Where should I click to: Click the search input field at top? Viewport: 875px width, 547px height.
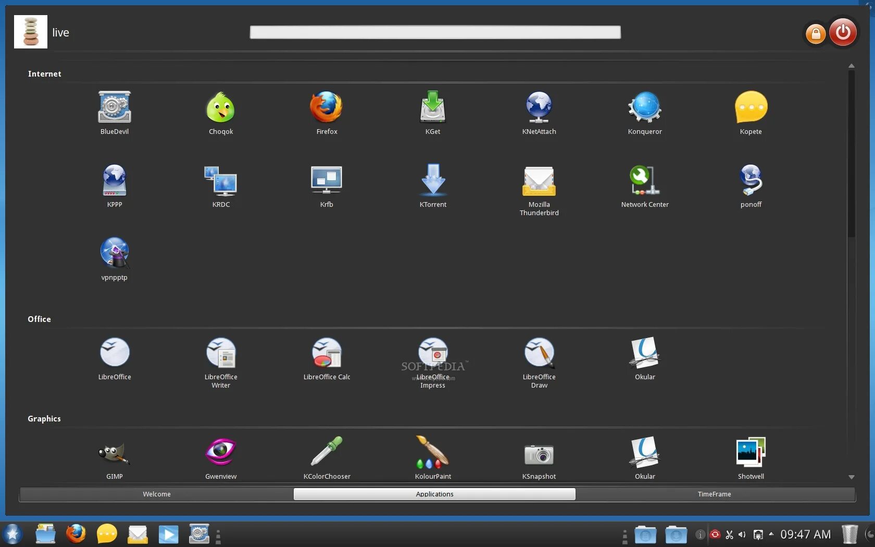(x=435, y=32)
